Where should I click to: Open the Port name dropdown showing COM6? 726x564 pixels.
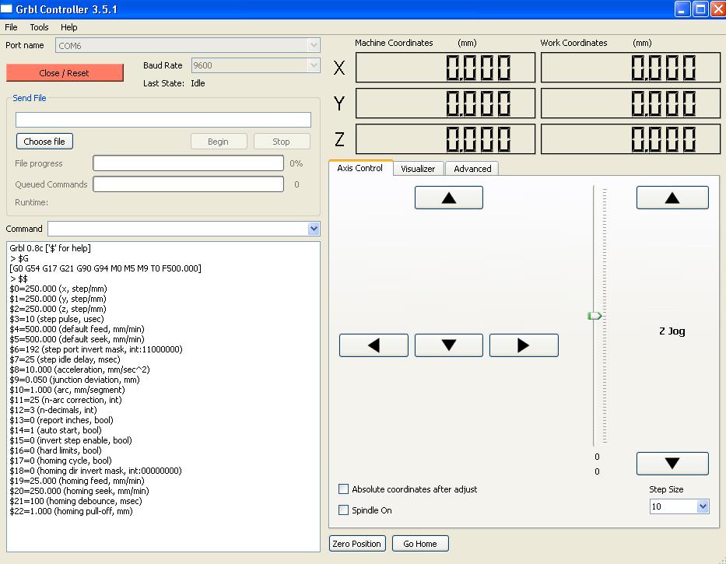pyautogui.click(x=188, y=45)
